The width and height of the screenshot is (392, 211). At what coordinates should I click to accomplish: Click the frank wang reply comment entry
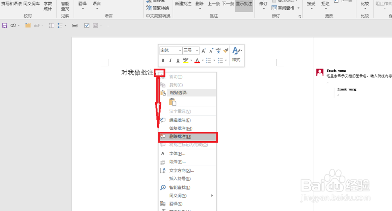(x=347, y=89)
